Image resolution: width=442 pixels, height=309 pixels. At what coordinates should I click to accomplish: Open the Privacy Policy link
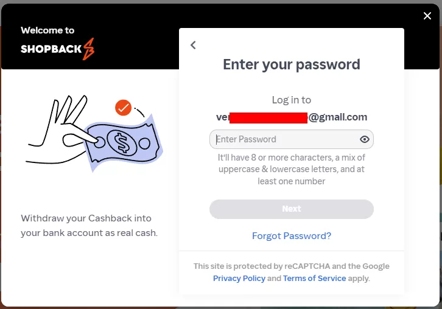pos(239,278)
